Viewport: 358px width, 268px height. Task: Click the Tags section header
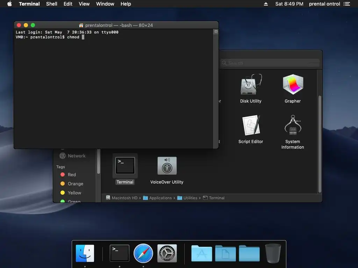(x=60, y=167)
